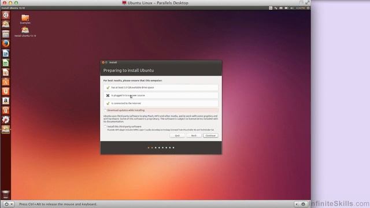Open the Examples folder on desktop
This screenshot has height=208, width=370.
(25, 19)
